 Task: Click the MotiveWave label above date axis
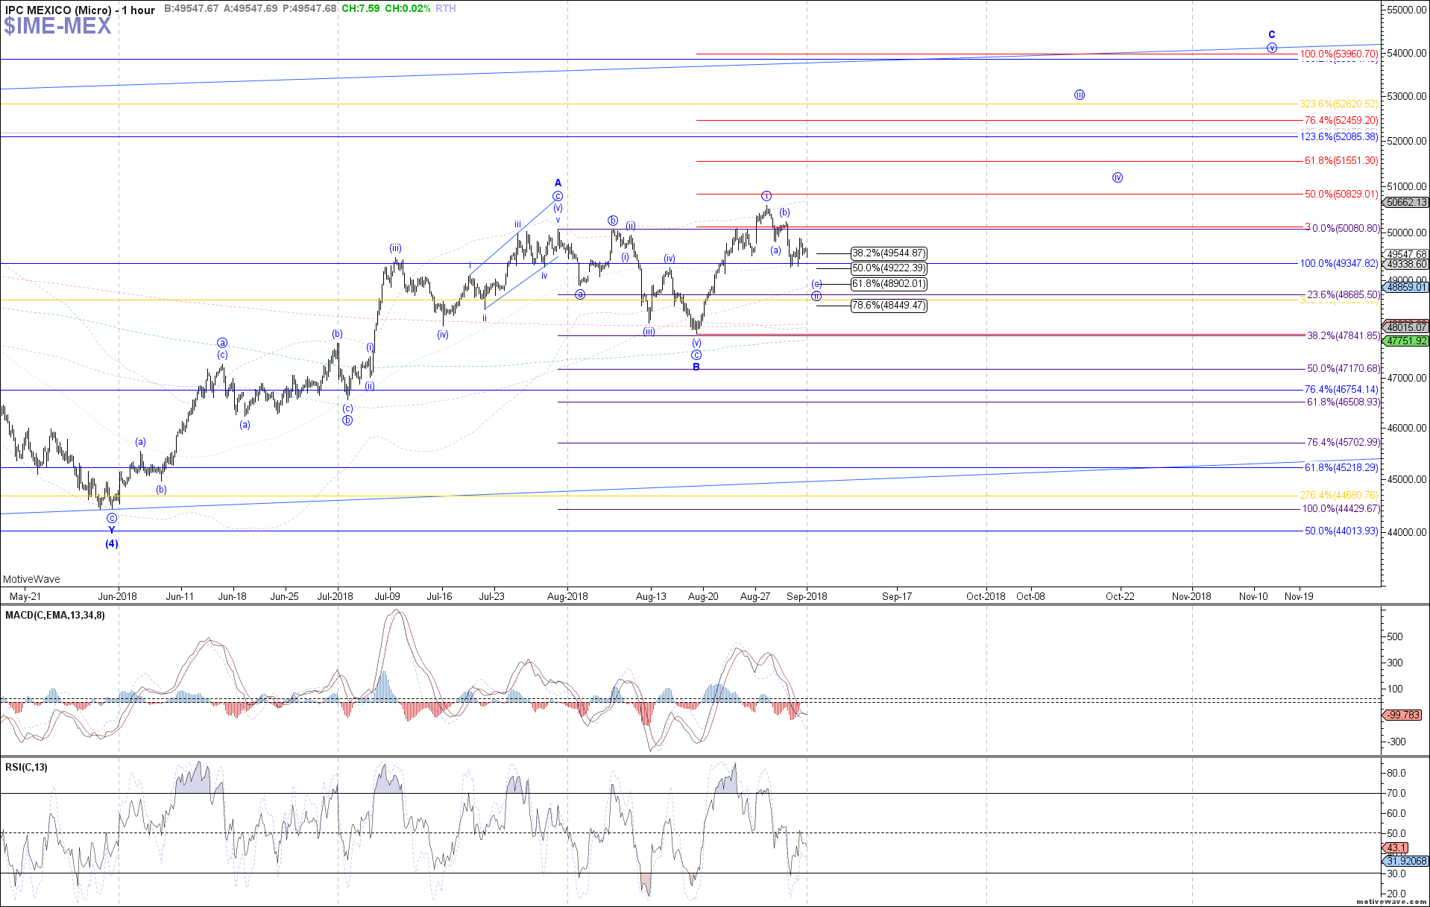(x=31, y=579)
